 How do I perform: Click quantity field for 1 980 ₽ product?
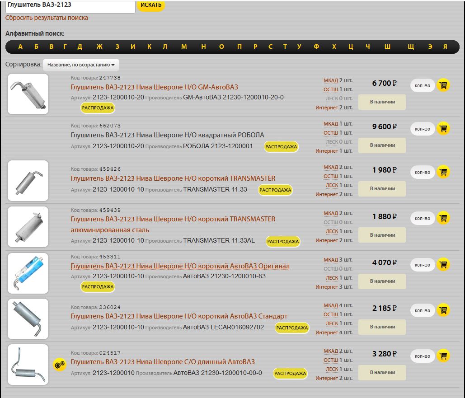pyautogui.click(x=422, y=172)
